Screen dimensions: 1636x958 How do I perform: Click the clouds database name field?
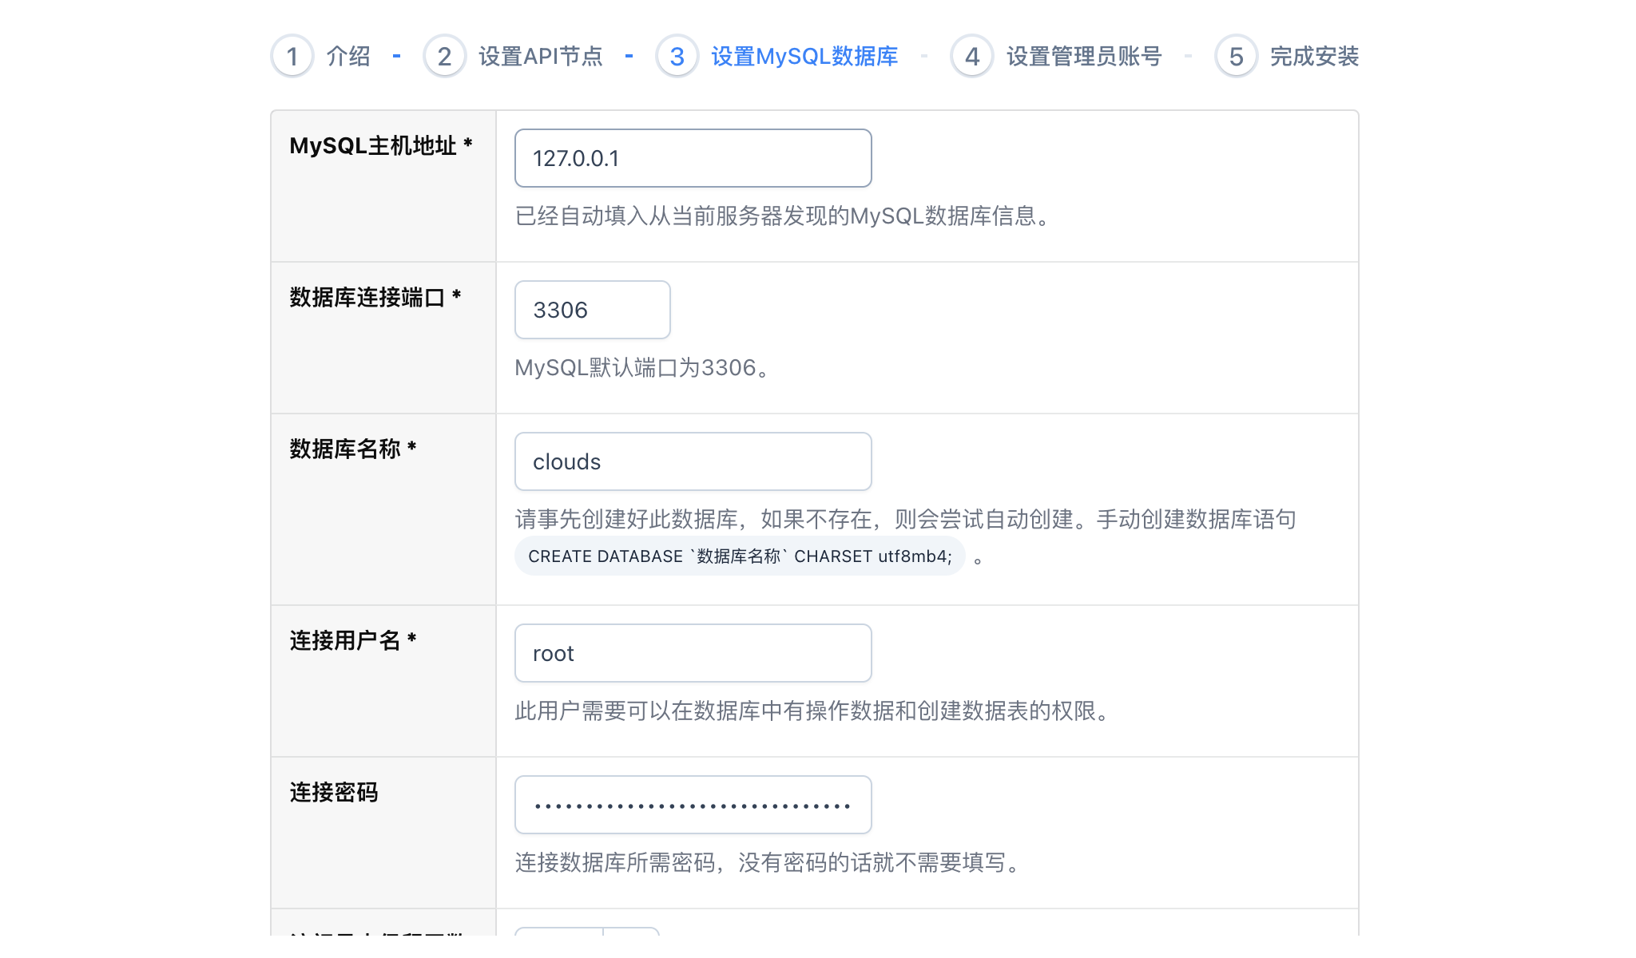tap(692, 461)
